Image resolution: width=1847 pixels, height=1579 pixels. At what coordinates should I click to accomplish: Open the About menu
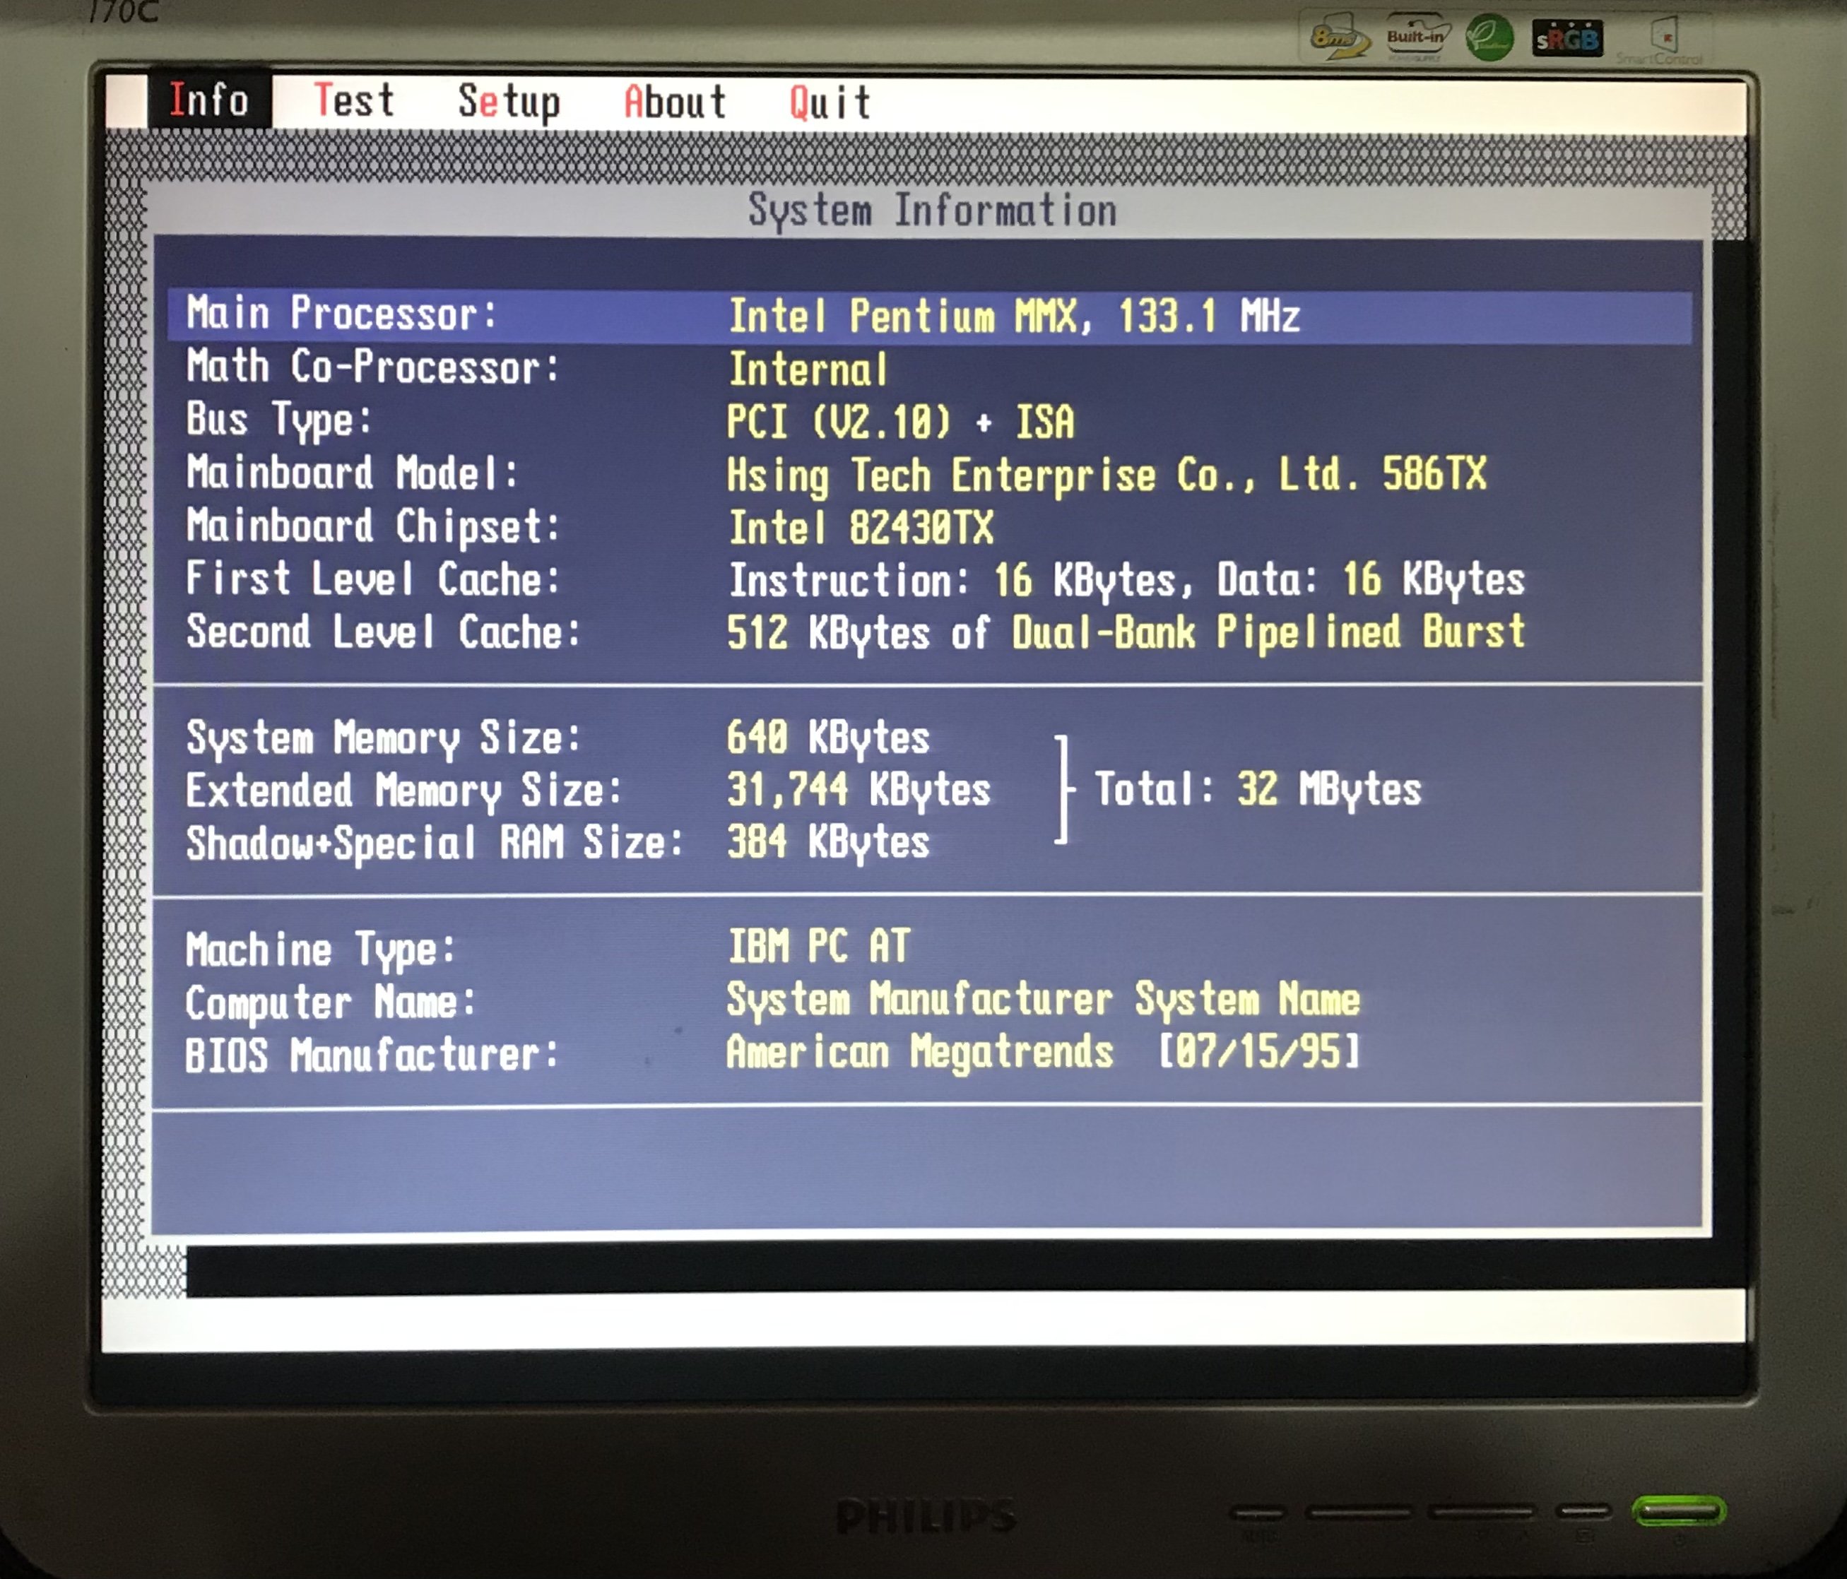(675, 102)
